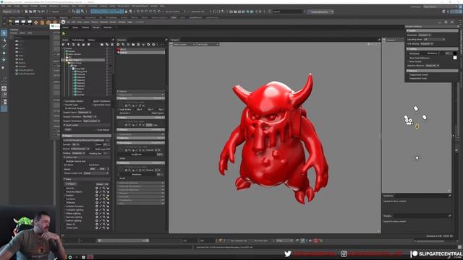Click the Twitter bird icon in the bottom overlay
Image resolution: width=463 pixels, height=260 pixels.
(x=288, y=253)
